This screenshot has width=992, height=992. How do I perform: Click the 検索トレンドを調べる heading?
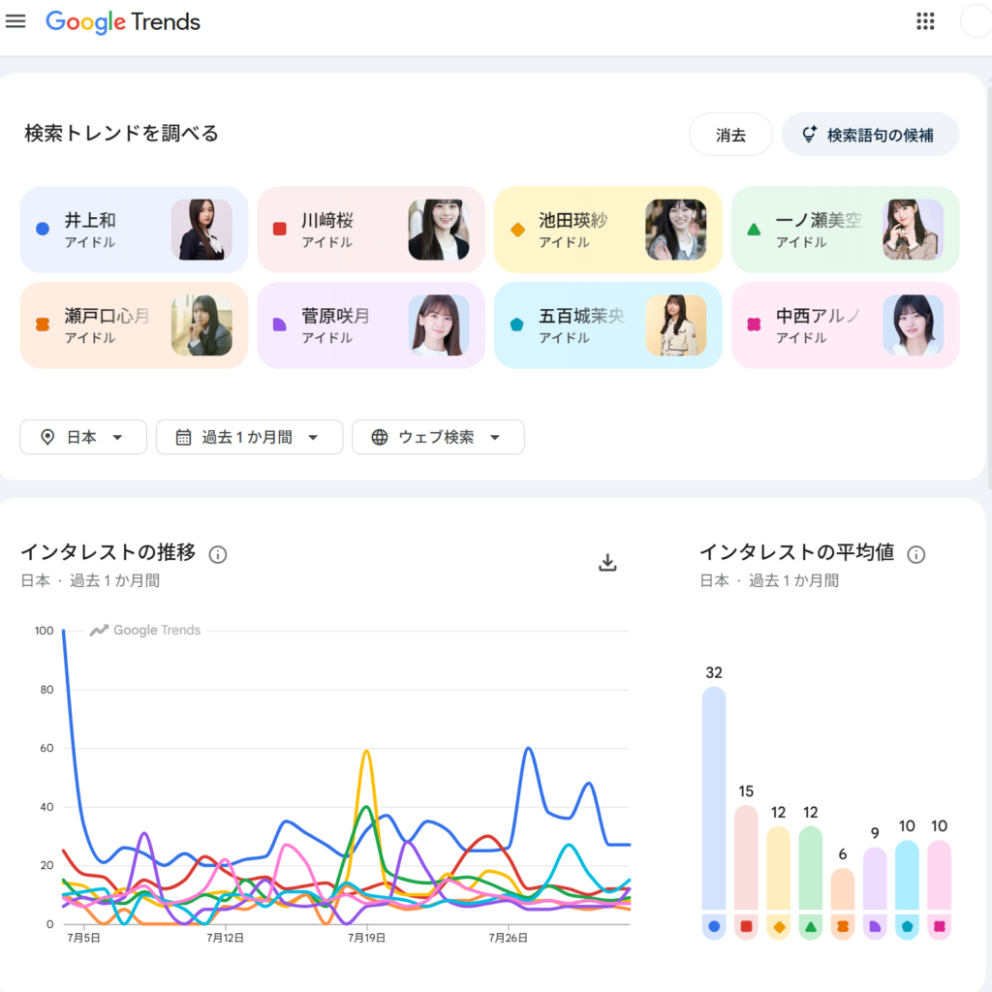[x=121, y=134]
